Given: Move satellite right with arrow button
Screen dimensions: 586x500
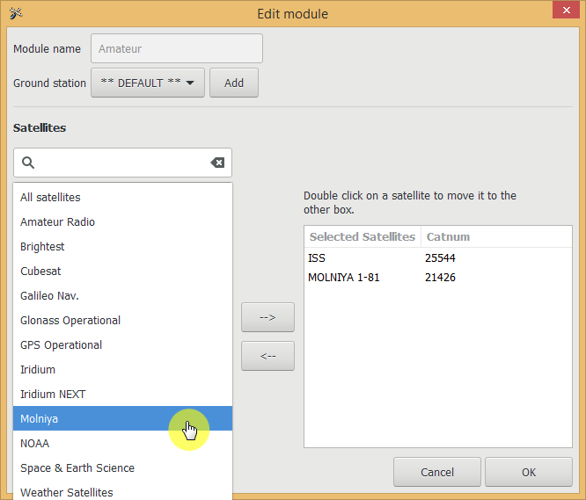Looking at the screenshot, I should (x=267, y=317).
